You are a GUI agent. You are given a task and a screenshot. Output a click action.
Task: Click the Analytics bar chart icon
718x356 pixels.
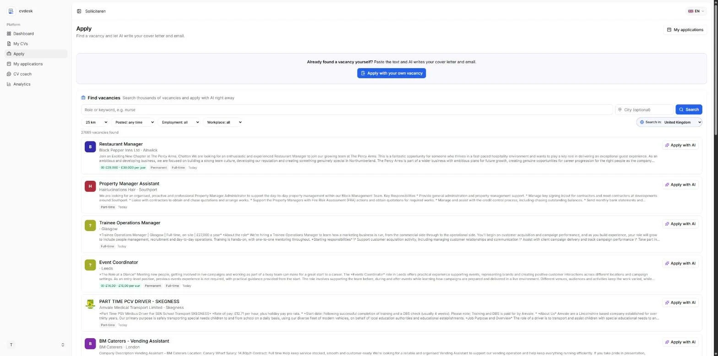point(9,84)
